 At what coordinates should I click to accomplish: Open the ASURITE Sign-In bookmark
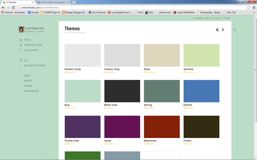coord(50,12)
